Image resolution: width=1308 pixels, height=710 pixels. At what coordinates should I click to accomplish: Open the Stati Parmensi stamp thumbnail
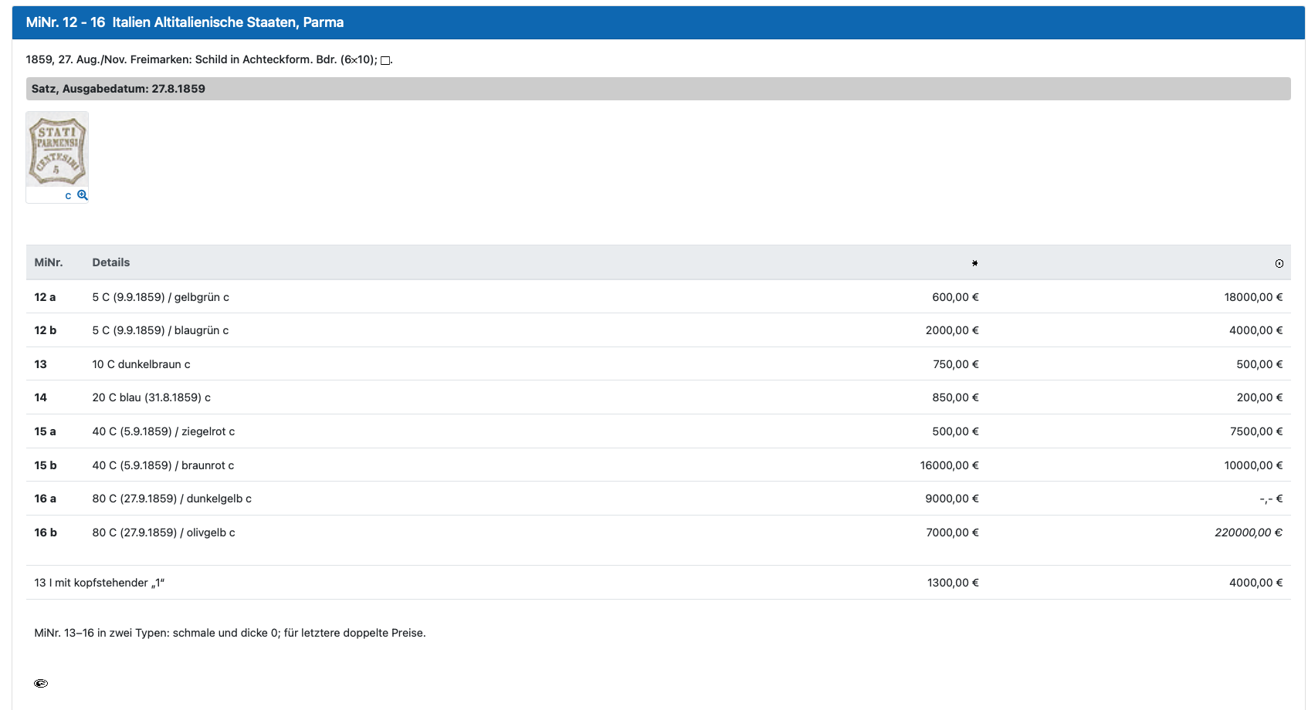coord(57,150)
